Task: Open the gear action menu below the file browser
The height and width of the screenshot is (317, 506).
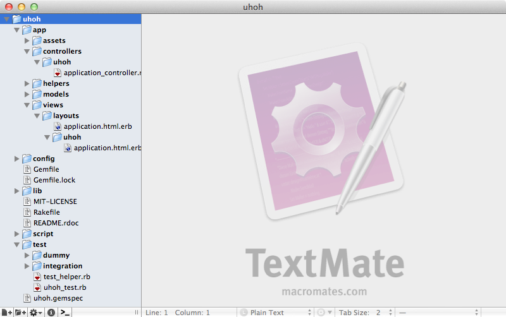Action: [35, 313]
